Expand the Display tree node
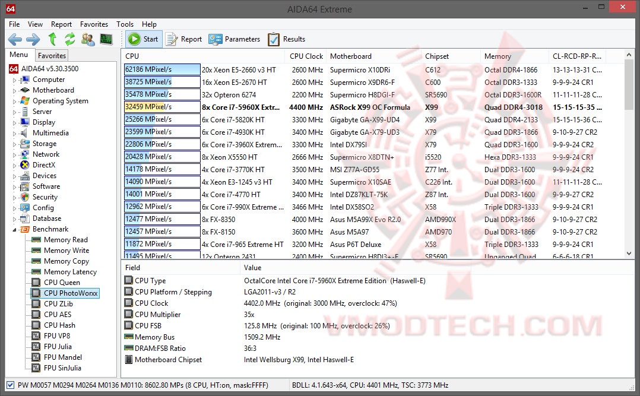Image resolution: width=640 pixels, height=396 pixels. pyautogui.click(x=15, y=123)
